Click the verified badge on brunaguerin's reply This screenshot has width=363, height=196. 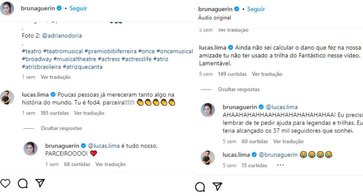(x=83, y=145)
